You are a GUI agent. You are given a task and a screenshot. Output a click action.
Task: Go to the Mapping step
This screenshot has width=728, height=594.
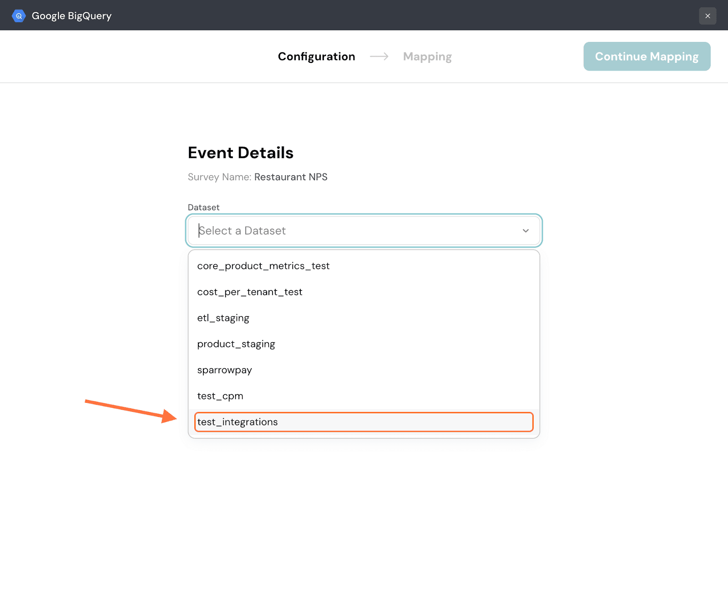[x=427, y=56]
